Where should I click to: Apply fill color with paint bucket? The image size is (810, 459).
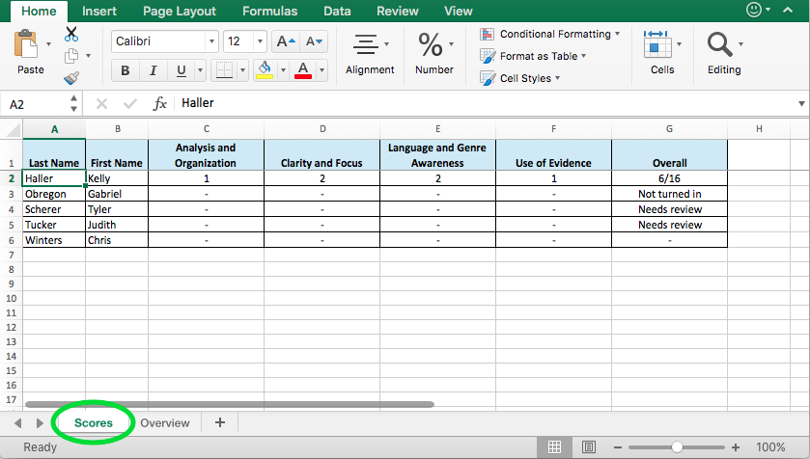[x=265, y=70]
